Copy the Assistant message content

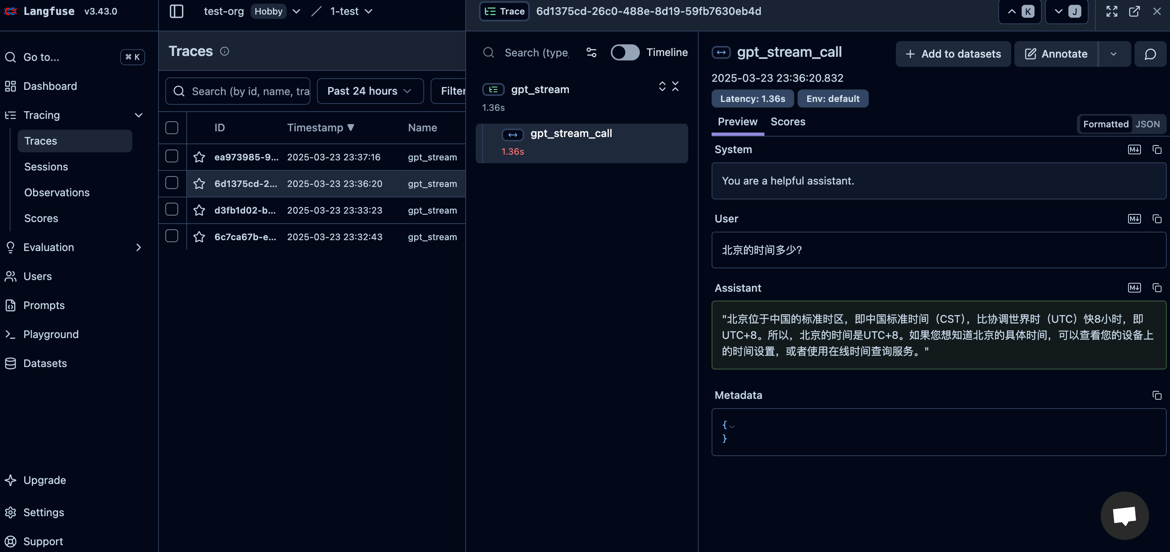tap(1156, 288)
